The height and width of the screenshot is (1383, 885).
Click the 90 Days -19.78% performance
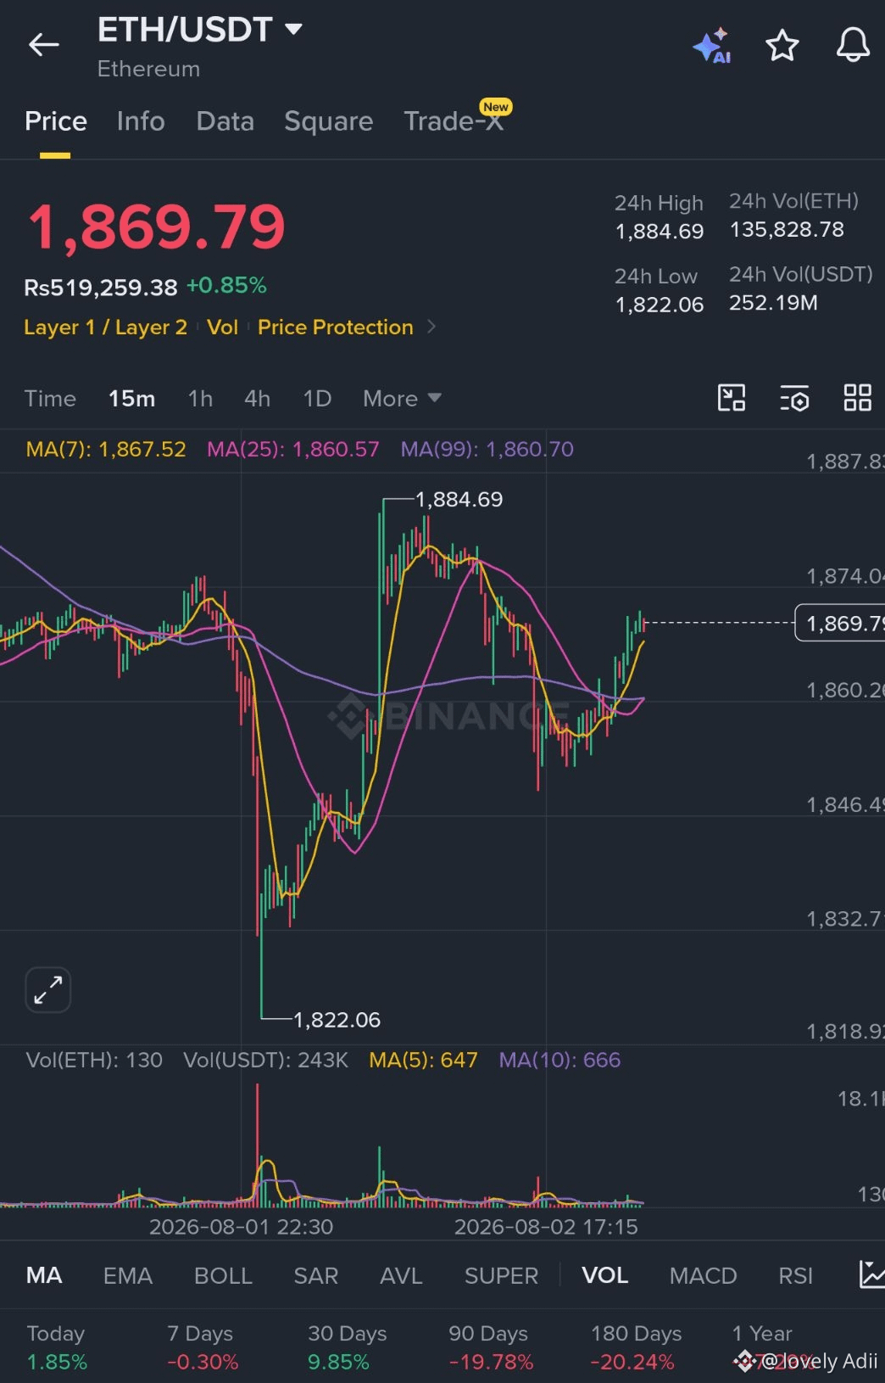pyautogui.click(x=491, y=1347)
